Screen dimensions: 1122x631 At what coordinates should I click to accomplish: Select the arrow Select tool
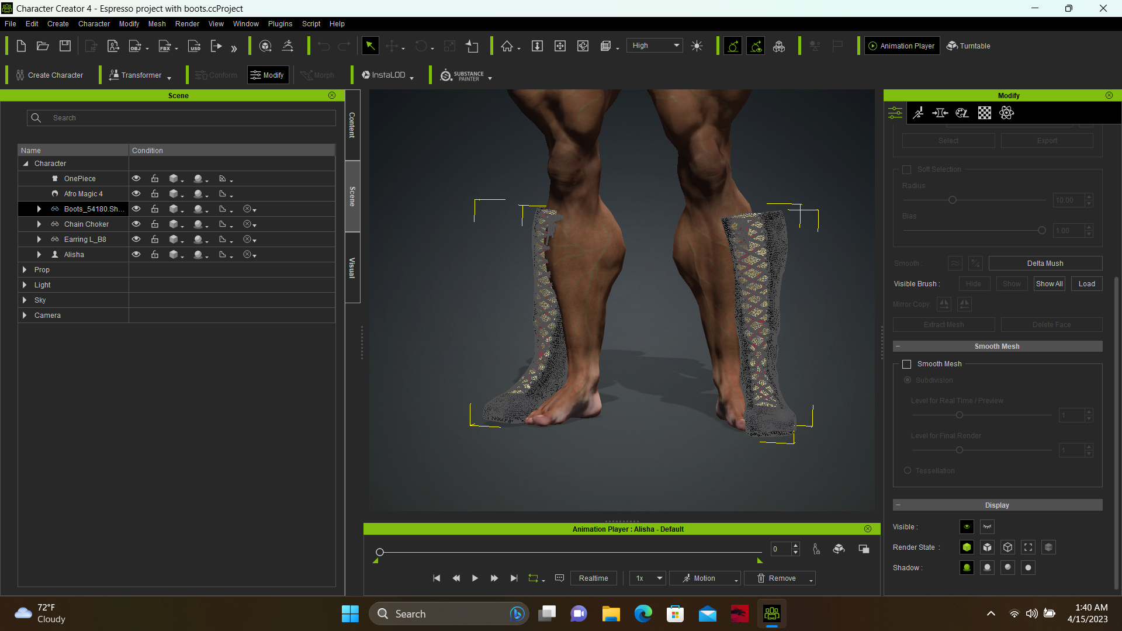coord(370,46)
